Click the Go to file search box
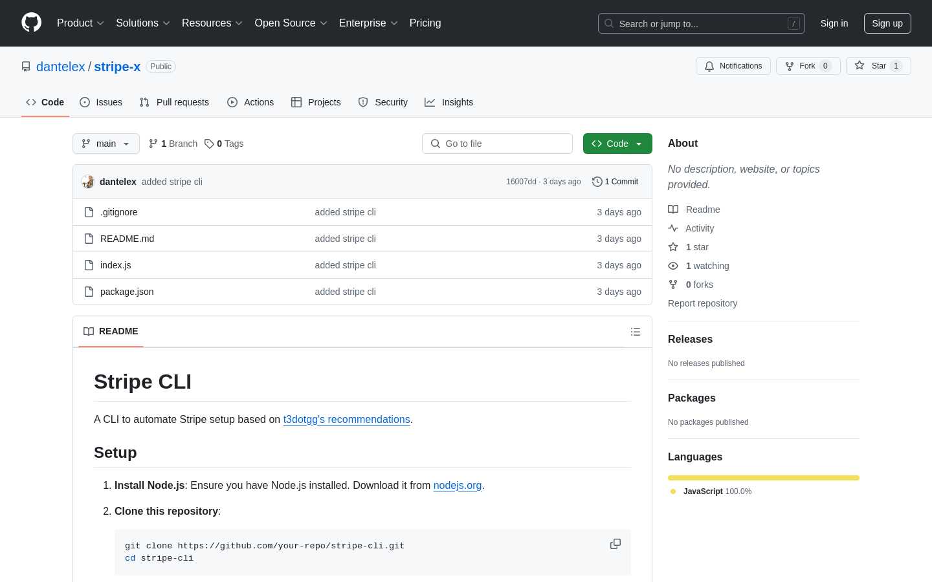Viewport: 932px width, 582px height. 497,144
